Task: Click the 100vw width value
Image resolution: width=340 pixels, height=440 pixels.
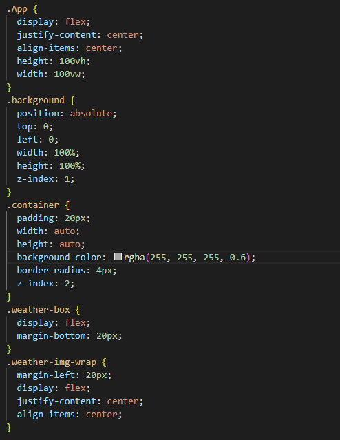Action: pyautogui.click(x=67, y=74)
